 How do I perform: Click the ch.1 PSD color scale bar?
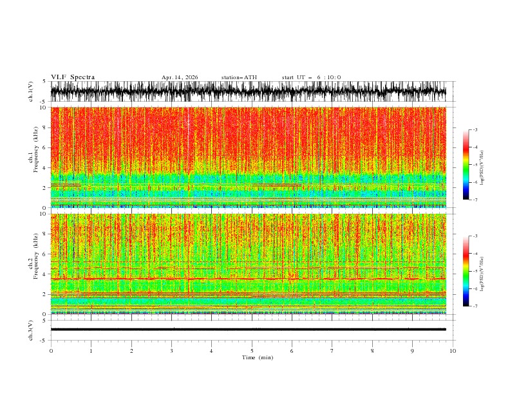pos(466,165)
